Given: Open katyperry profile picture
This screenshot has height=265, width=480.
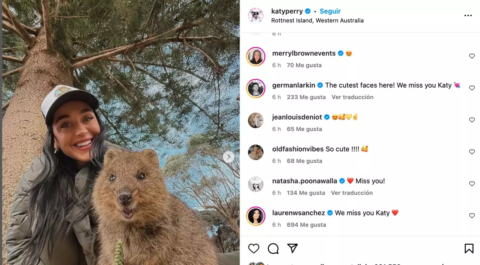Looking at the screenshot, I should tap(256, 16).
